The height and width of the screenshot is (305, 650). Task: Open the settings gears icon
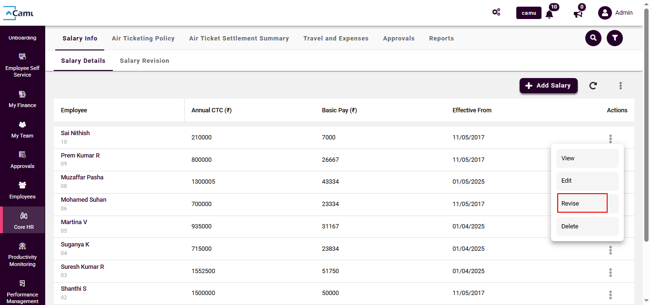(x=496, y=12)
